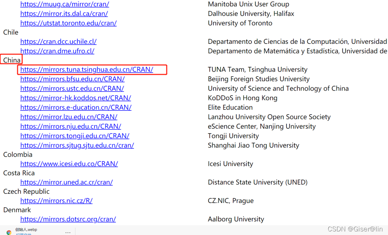Click the Colombia country heading
This screenshot has width=388, height=235.
pyautogui.click(x=18, y=155)
